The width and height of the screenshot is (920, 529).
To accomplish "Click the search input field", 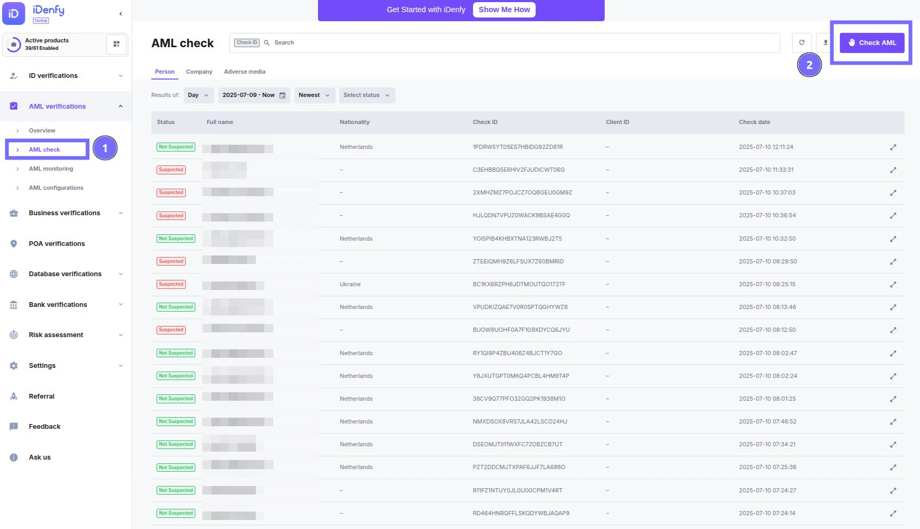I will tap(504, 42).
